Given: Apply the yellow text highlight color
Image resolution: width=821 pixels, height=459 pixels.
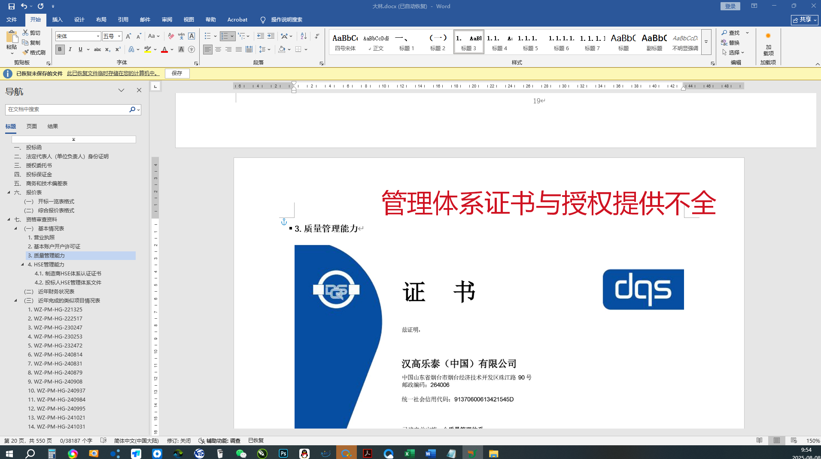Looking at the screenshot, I should [148, 49].
